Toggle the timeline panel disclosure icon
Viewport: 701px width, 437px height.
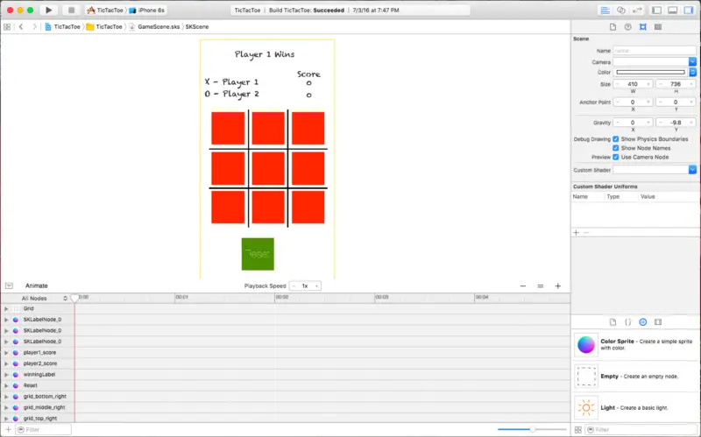point(9,286)
